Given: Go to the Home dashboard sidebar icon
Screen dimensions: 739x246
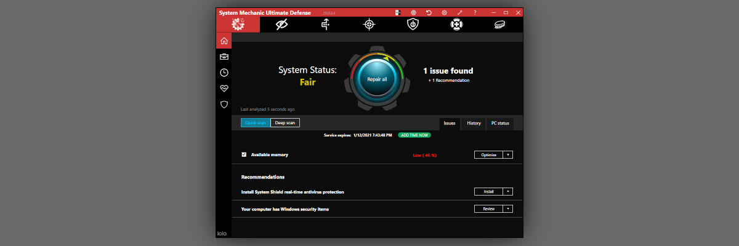Looking at the screenshot, I should [224, 41].
